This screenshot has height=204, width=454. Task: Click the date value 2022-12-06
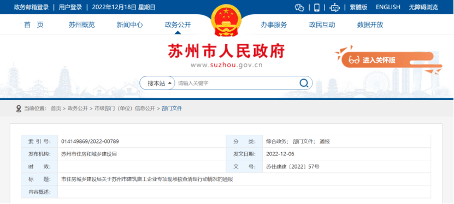[280, 154]
